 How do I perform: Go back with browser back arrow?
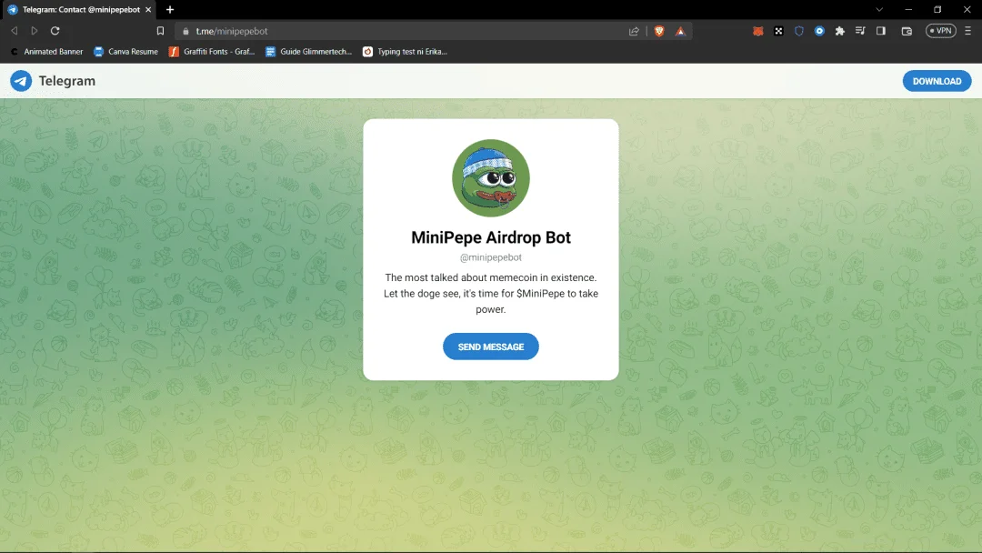[x=15, y=31]
